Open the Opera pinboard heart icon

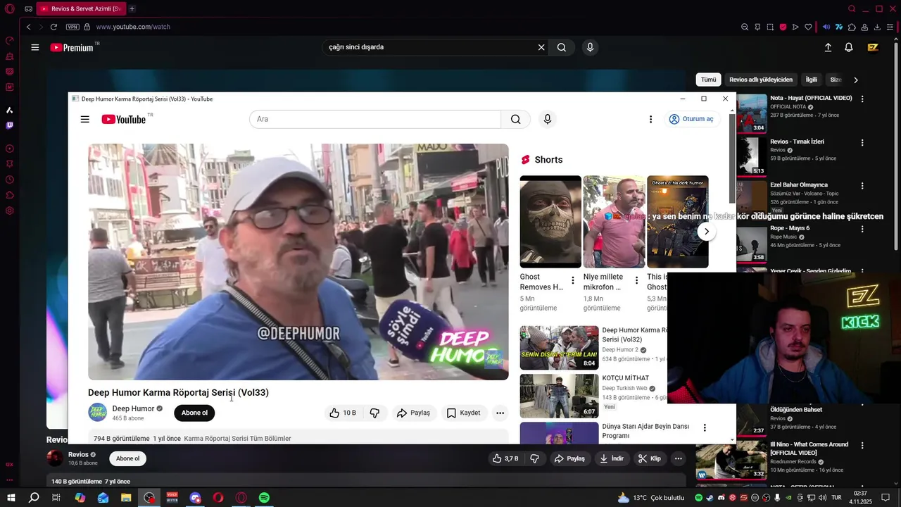coord(808,27)
